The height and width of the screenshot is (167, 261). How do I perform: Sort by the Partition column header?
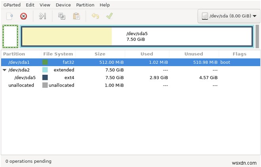[x=14, y=54]
